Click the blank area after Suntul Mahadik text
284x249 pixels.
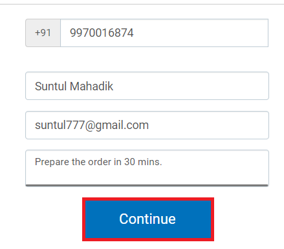pos(190,86)
